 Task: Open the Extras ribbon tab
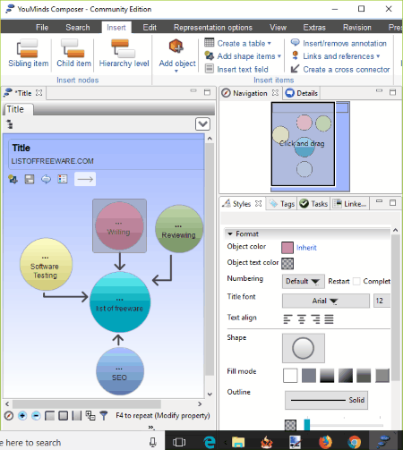coord(314,28)
